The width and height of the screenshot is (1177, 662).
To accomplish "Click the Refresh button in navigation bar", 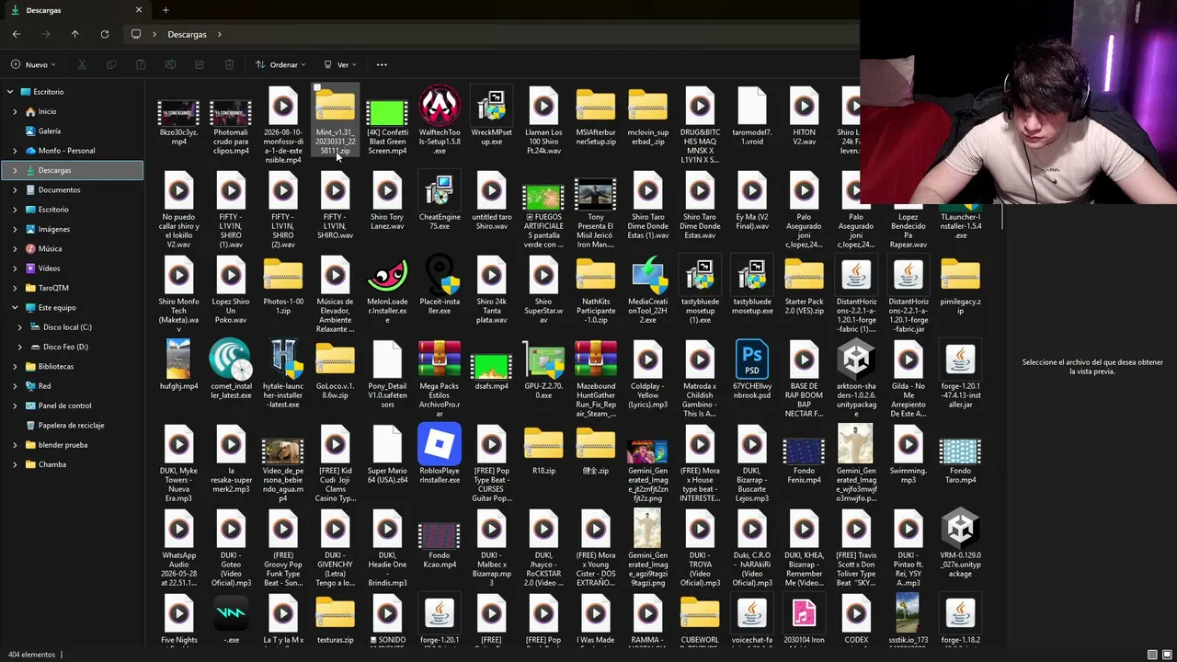I will point(105,34).
